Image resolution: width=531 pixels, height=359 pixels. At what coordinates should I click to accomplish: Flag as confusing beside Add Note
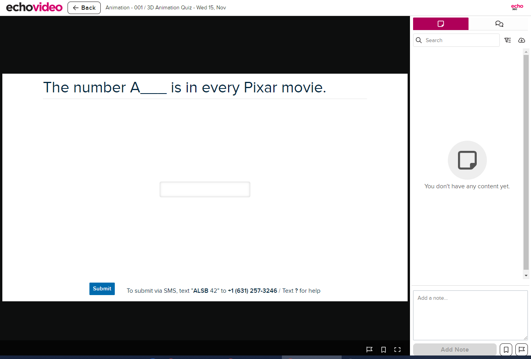click(522, 350)
